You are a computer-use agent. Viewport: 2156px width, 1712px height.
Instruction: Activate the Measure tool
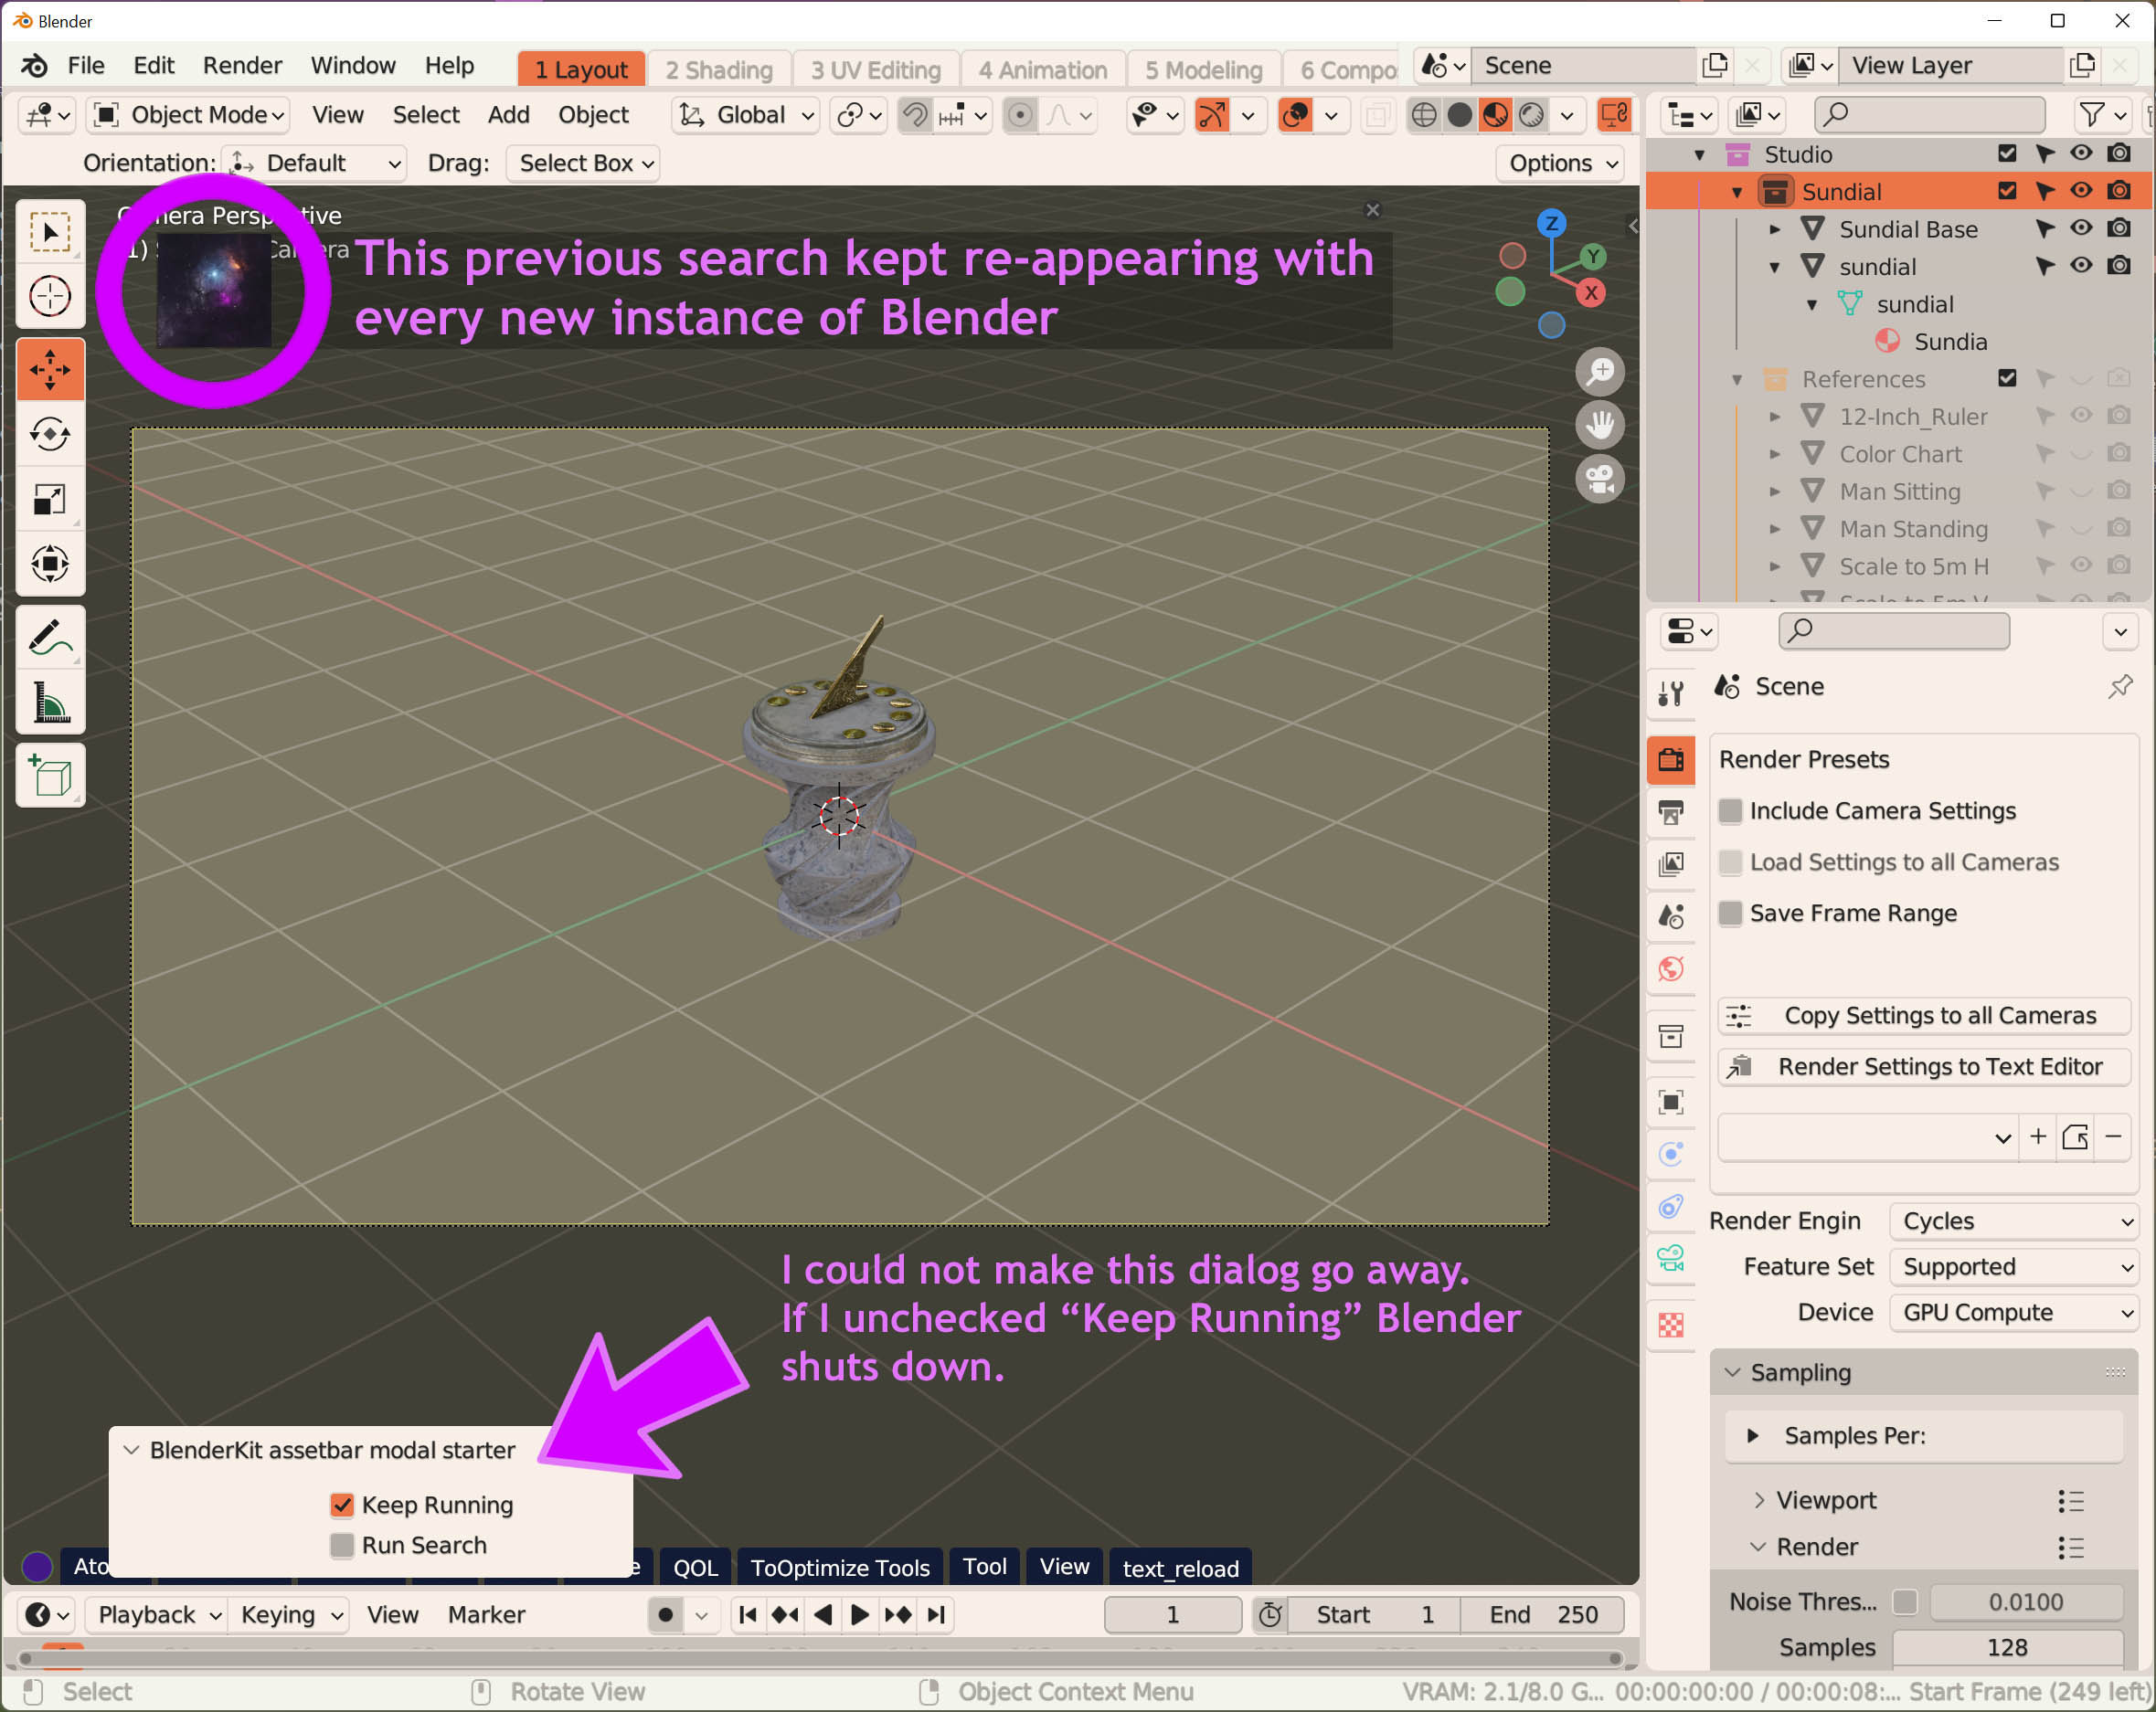click(50, 703)
